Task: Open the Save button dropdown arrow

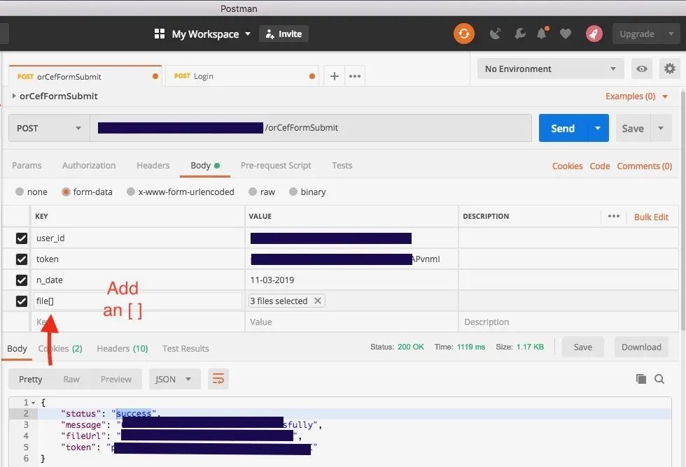Action: [661, 128]
